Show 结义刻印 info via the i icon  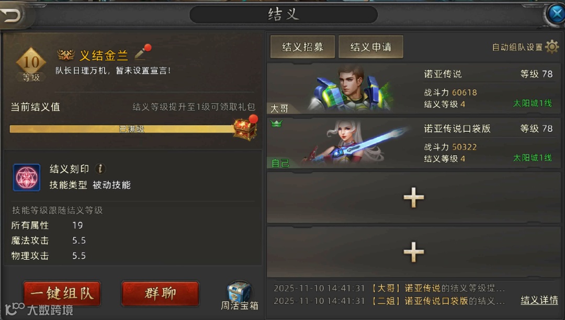coord(100,168)
